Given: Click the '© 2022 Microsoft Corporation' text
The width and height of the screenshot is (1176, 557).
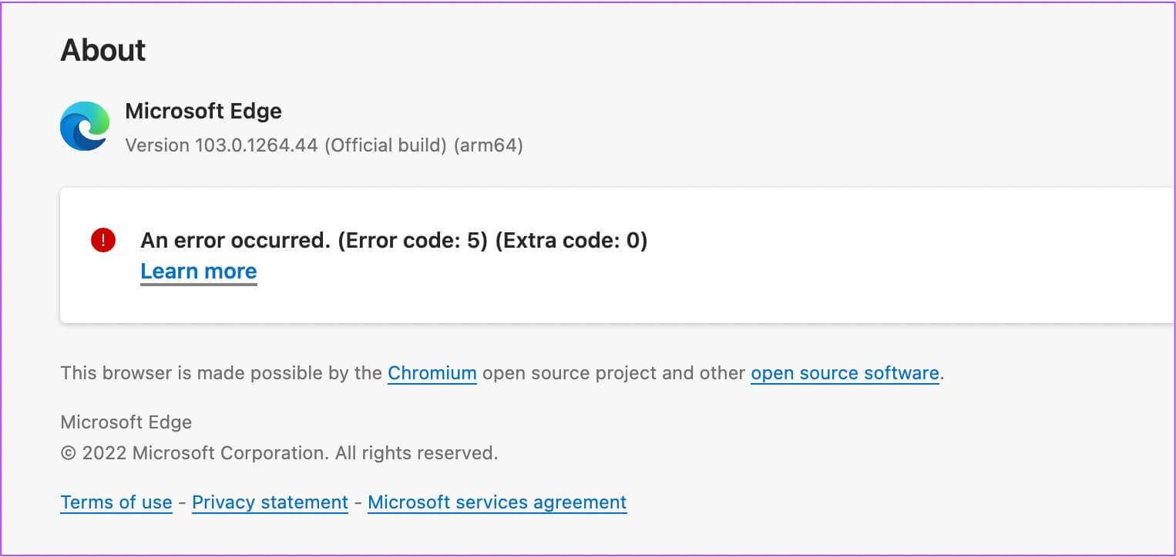Looking at the screenshot, I should [x=194, y=453].
